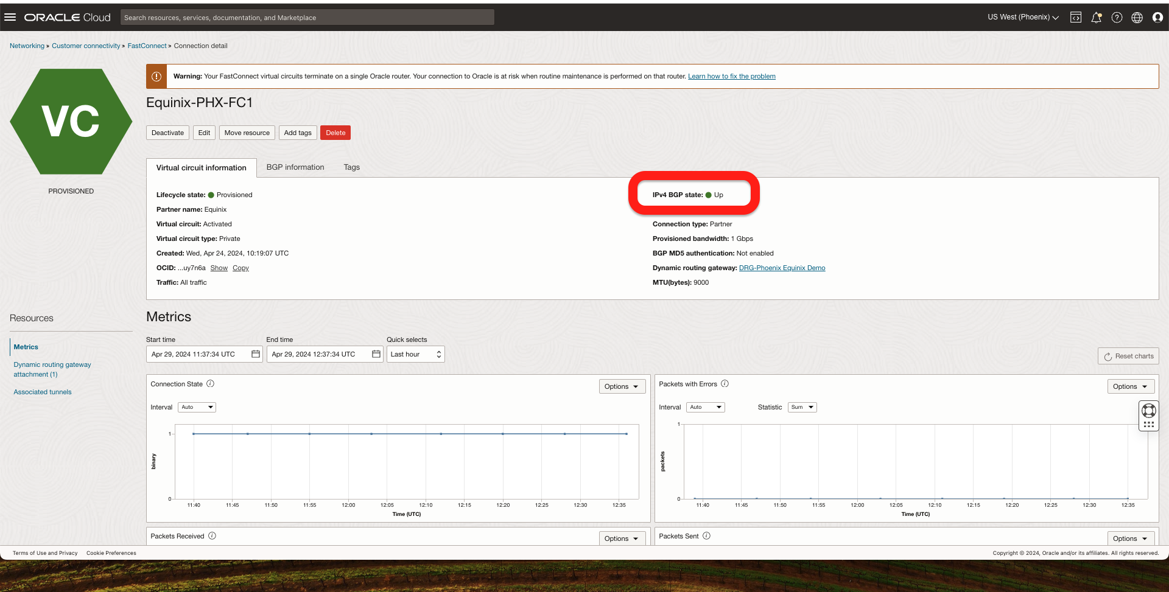Click the Deactivate button
The height and width of the screenshot is (592, 1169).
point(167,132)
